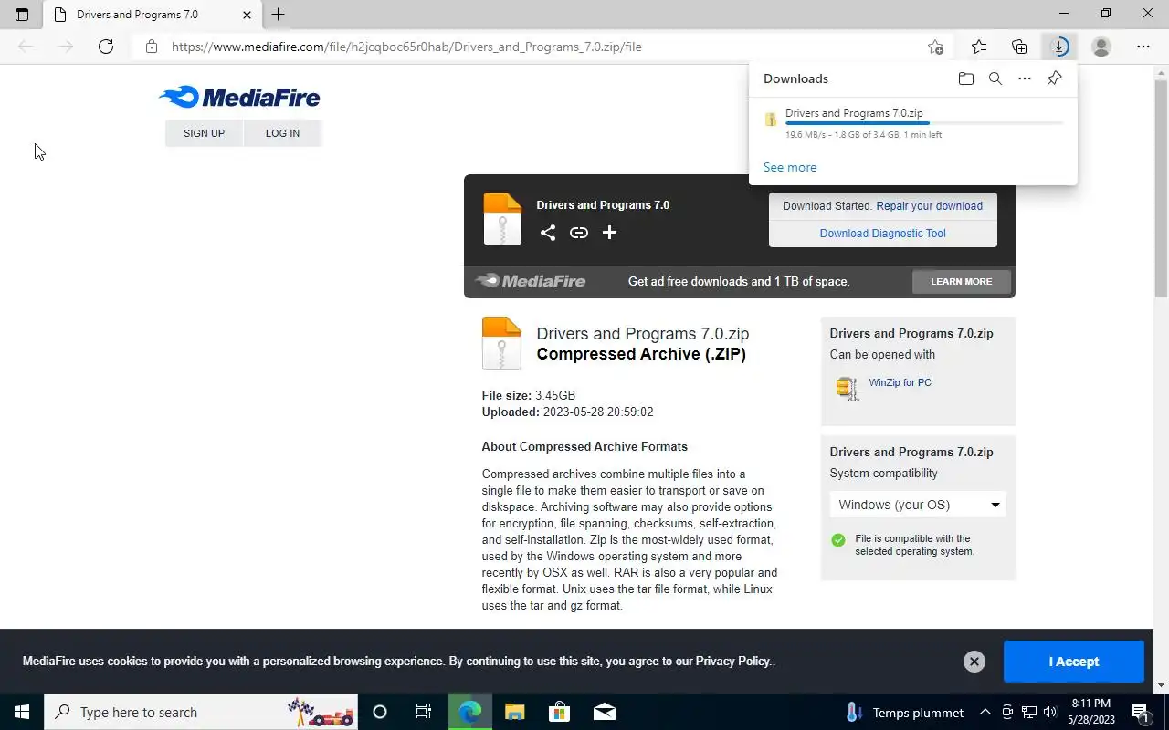Click Drivers and Programs 7.0.zip in Downloads
This screenshot has height=730, width=1169.
854,113
